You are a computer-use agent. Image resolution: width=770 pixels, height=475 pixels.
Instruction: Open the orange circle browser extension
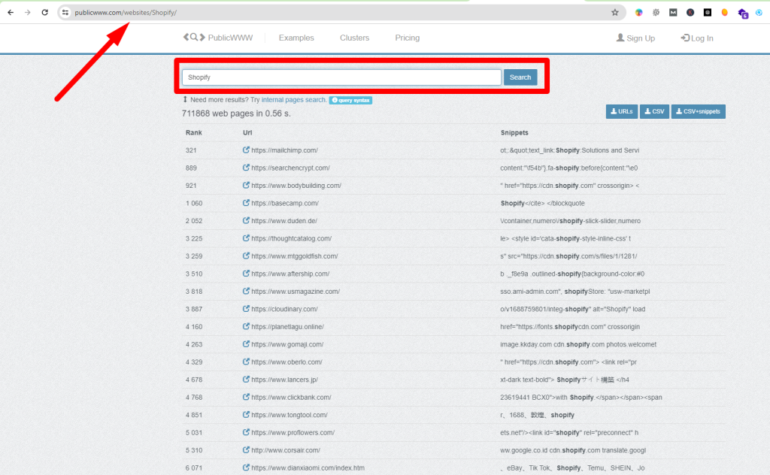tap(724, 12)
